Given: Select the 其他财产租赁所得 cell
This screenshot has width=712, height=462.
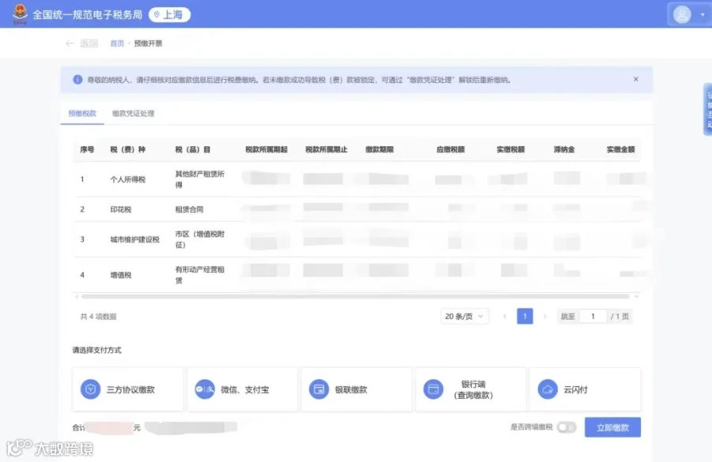Looking at the screenshot, I should click(x=200, y=180).
